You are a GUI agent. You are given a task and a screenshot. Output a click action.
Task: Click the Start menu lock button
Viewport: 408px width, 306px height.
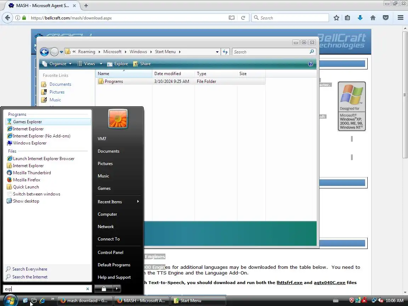coord(103,289)
